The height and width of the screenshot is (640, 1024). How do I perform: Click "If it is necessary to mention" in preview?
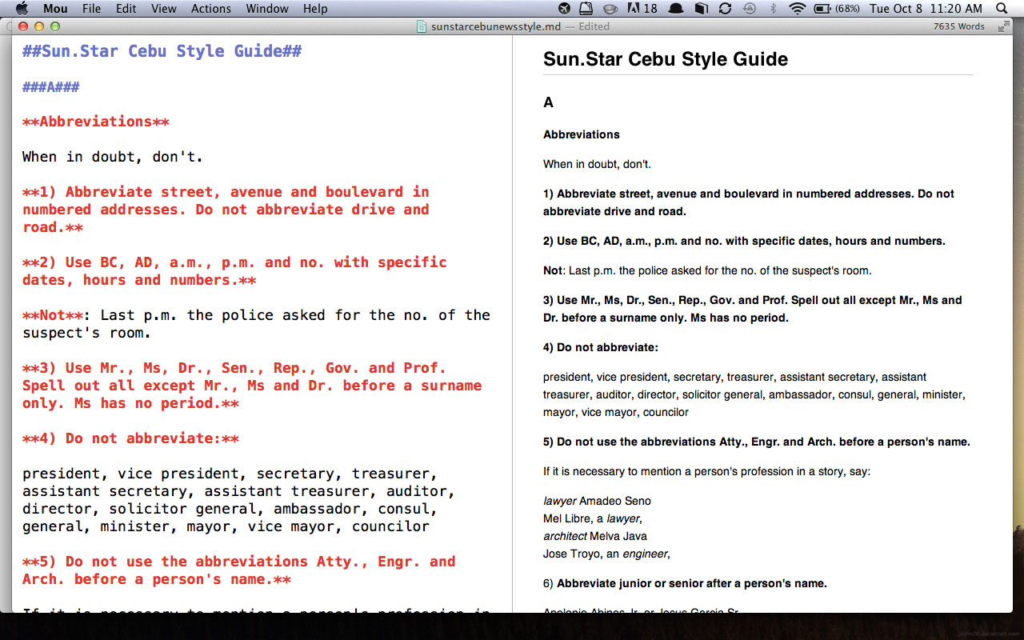(706, 471)
